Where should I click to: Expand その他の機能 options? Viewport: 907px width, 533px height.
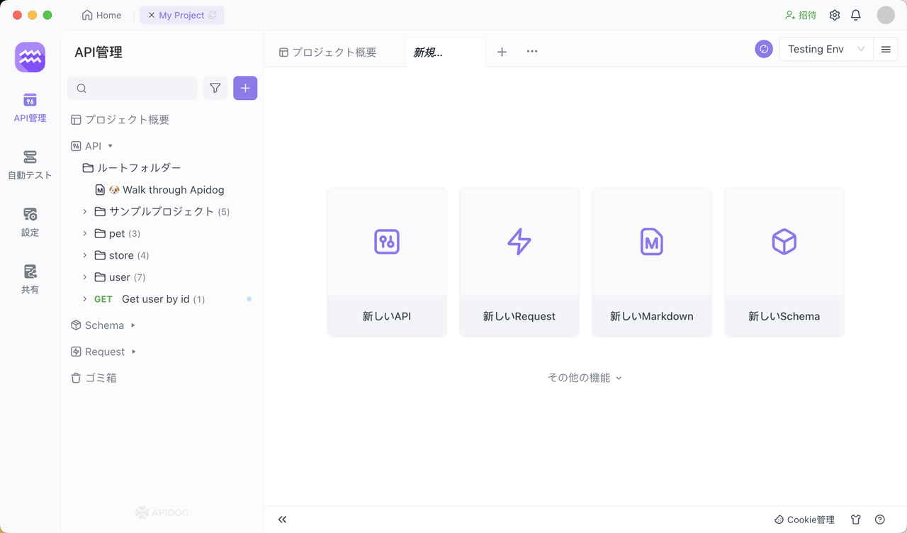point(585,378)
